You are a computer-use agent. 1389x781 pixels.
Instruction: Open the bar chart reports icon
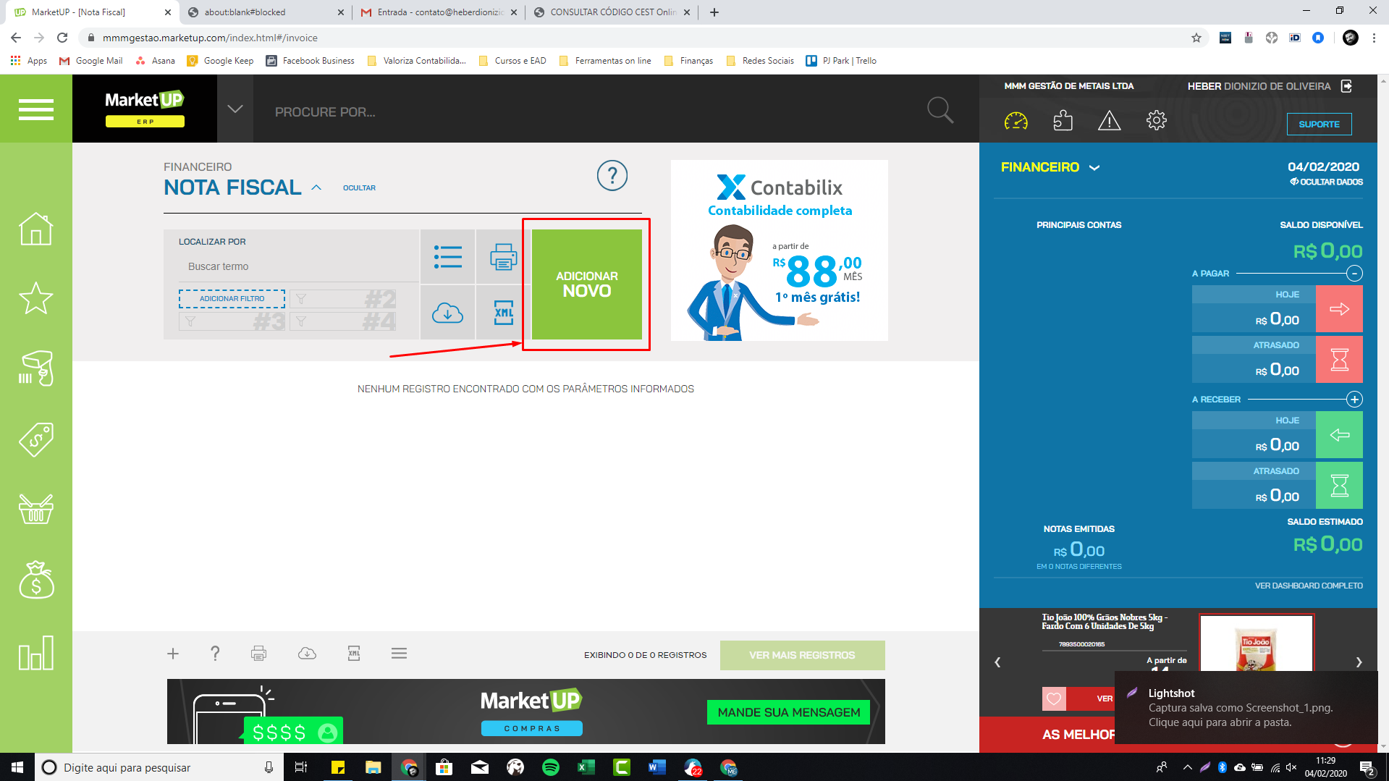36,653
